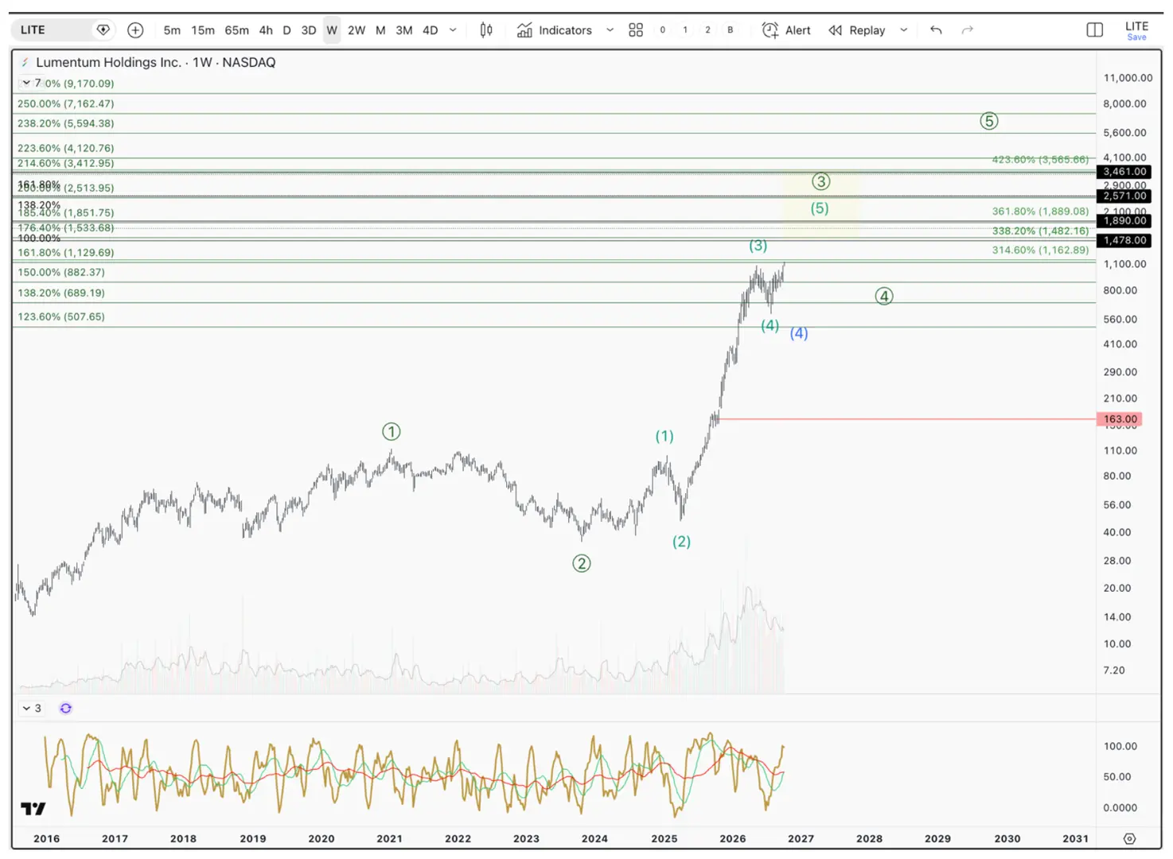Switch chart to 4h interval
1173x859 pixels.
tap(266, 30)
